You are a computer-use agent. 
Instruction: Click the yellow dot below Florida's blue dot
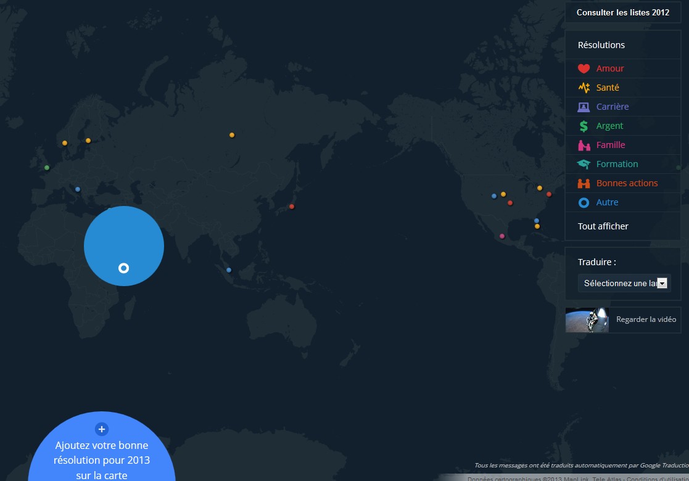coord(537,226)
